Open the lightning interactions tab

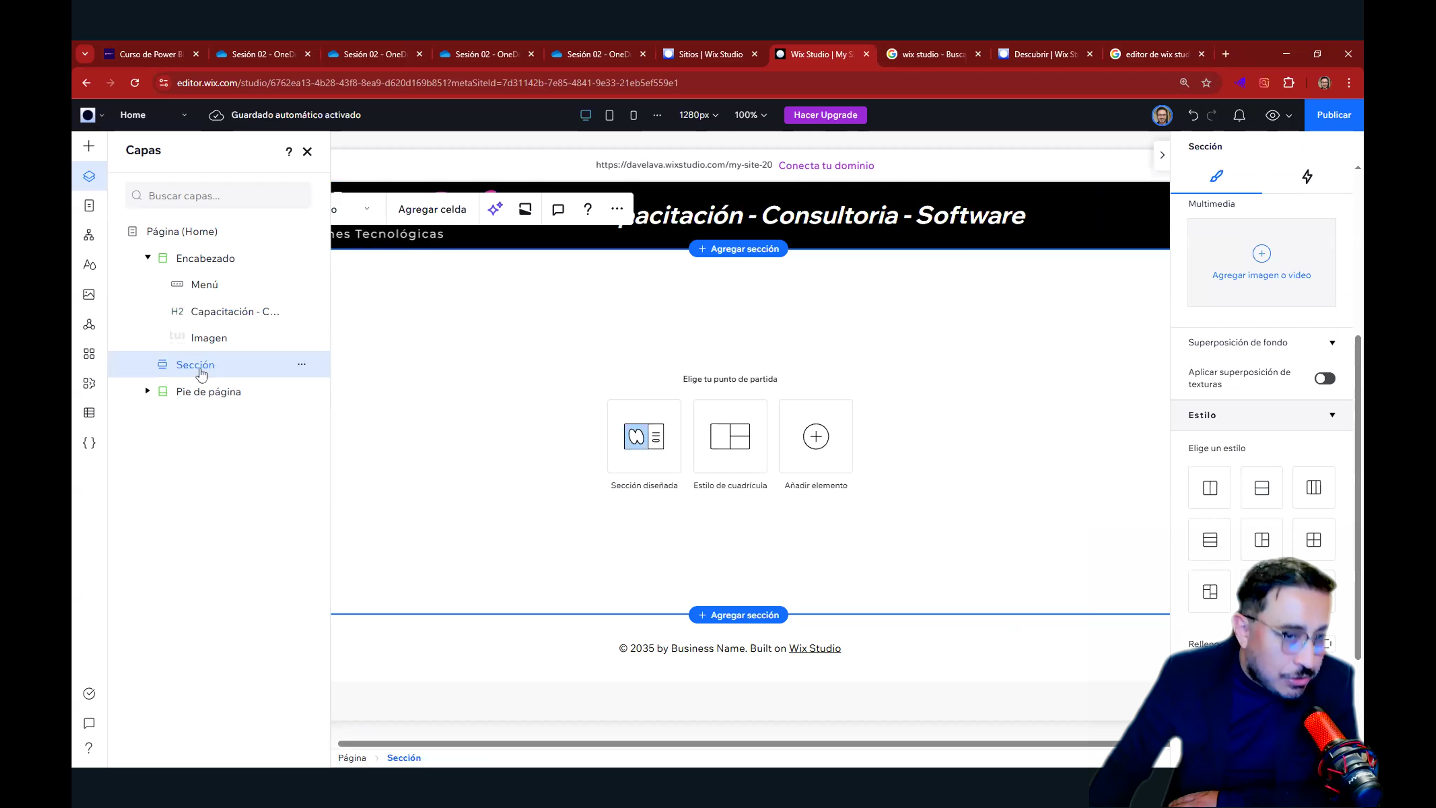pyautogui.click(x=1307, y=176)
